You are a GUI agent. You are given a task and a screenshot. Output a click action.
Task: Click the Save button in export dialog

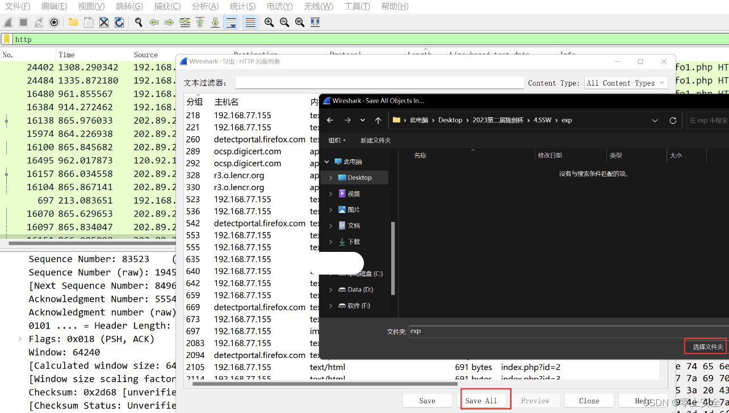click(427, 401)
